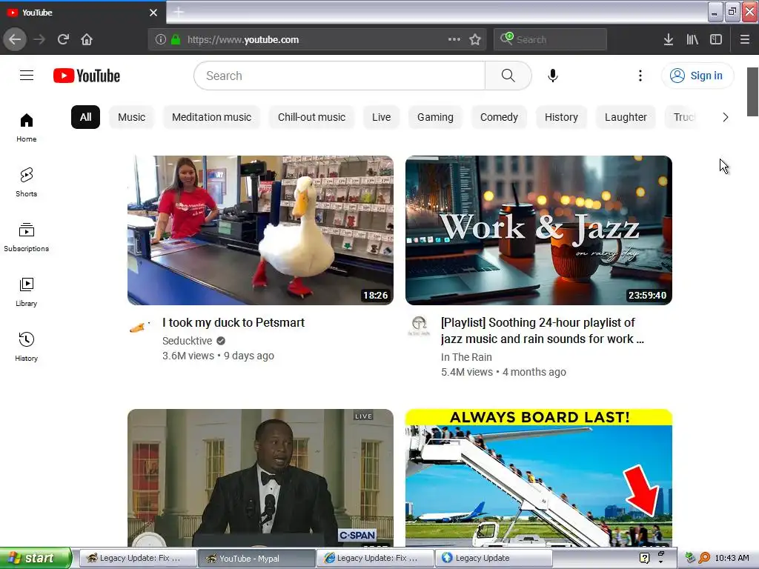Select the Comedy filter chip
The width and height of the screenshot is (759, 569).
(x=499, y=117)
